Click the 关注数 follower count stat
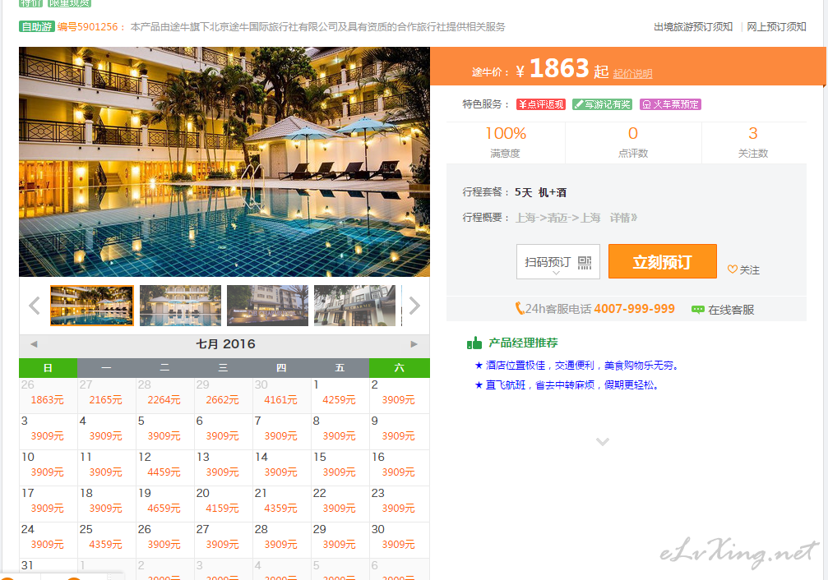 click(753, 142)
